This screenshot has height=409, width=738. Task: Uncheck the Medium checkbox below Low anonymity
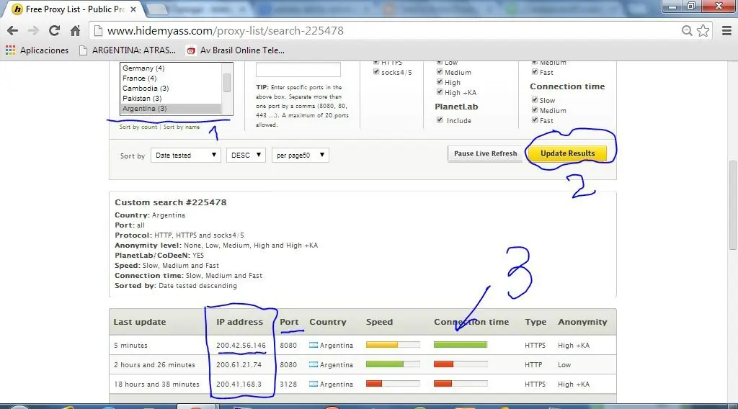pos(440,72)
